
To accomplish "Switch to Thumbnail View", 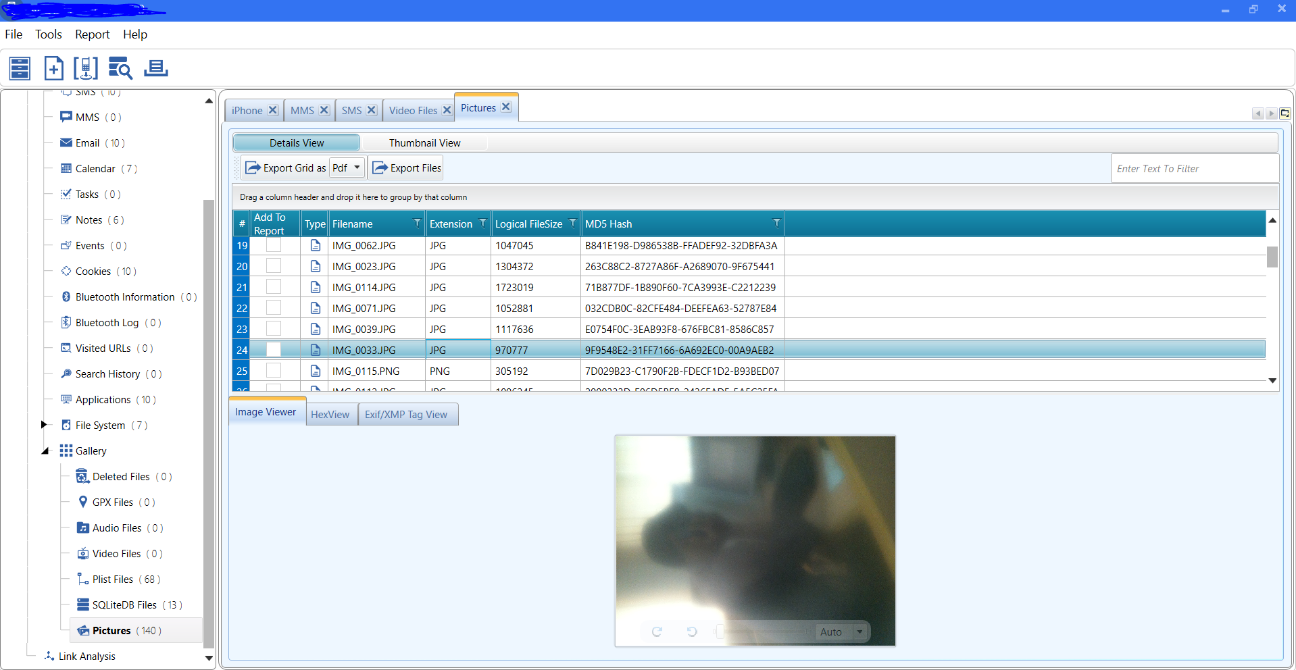I will (x=424, y=143).
